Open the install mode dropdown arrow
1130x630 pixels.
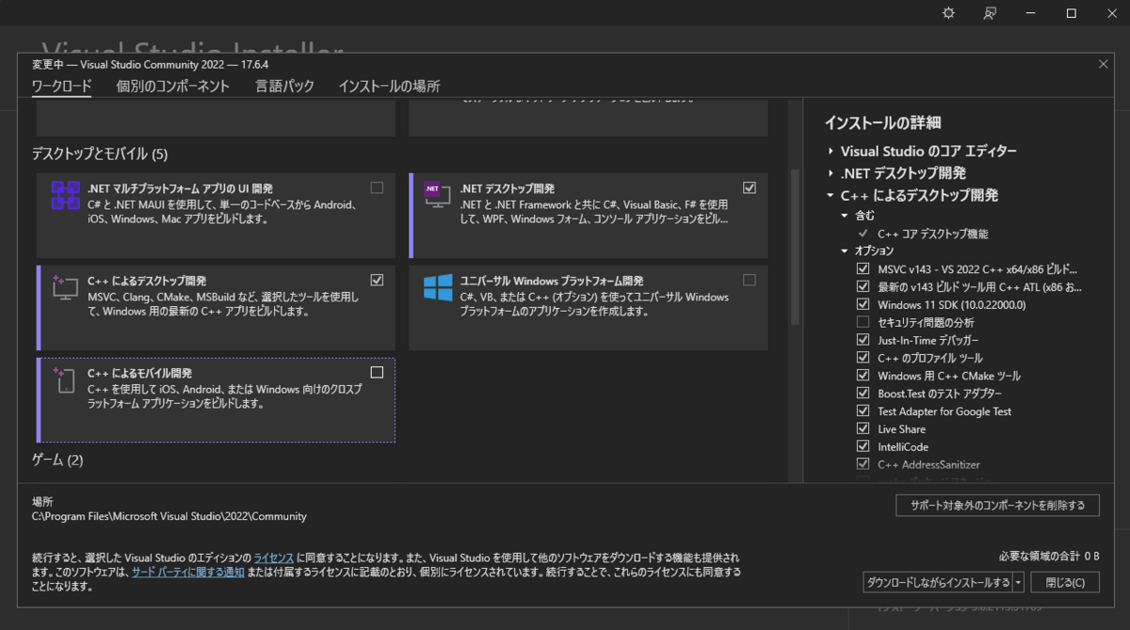click(1019, 583)
